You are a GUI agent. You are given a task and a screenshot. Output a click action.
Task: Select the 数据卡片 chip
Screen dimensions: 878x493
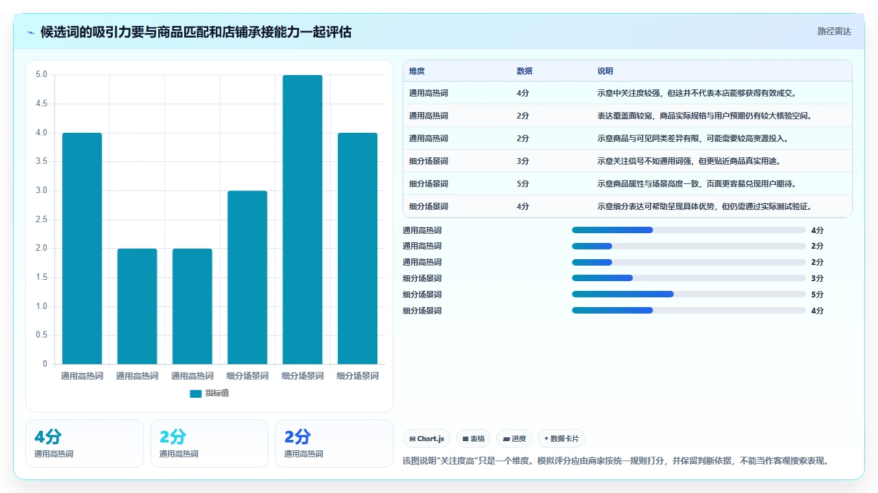[x=562, y=439]
